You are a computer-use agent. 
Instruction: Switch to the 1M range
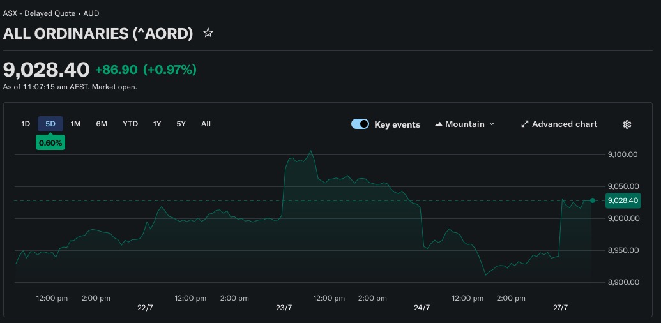click(x=75, y=124)
